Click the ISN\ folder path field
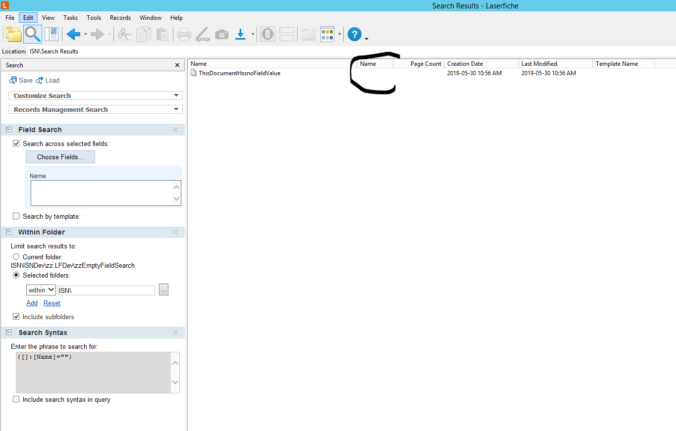676x431 pixels. (106, 290)
